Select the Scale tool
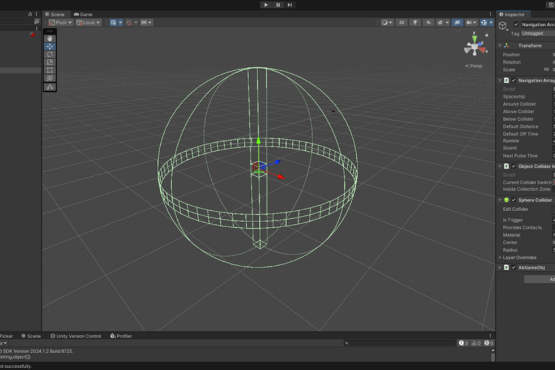Screen dimensions: 555x370 tap(50, 62)
